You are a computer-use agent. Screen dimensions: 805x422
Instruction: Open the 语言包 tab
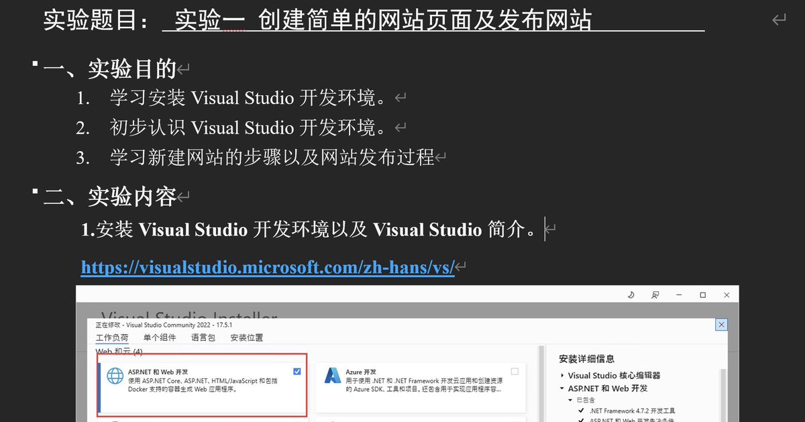(203, 338)
